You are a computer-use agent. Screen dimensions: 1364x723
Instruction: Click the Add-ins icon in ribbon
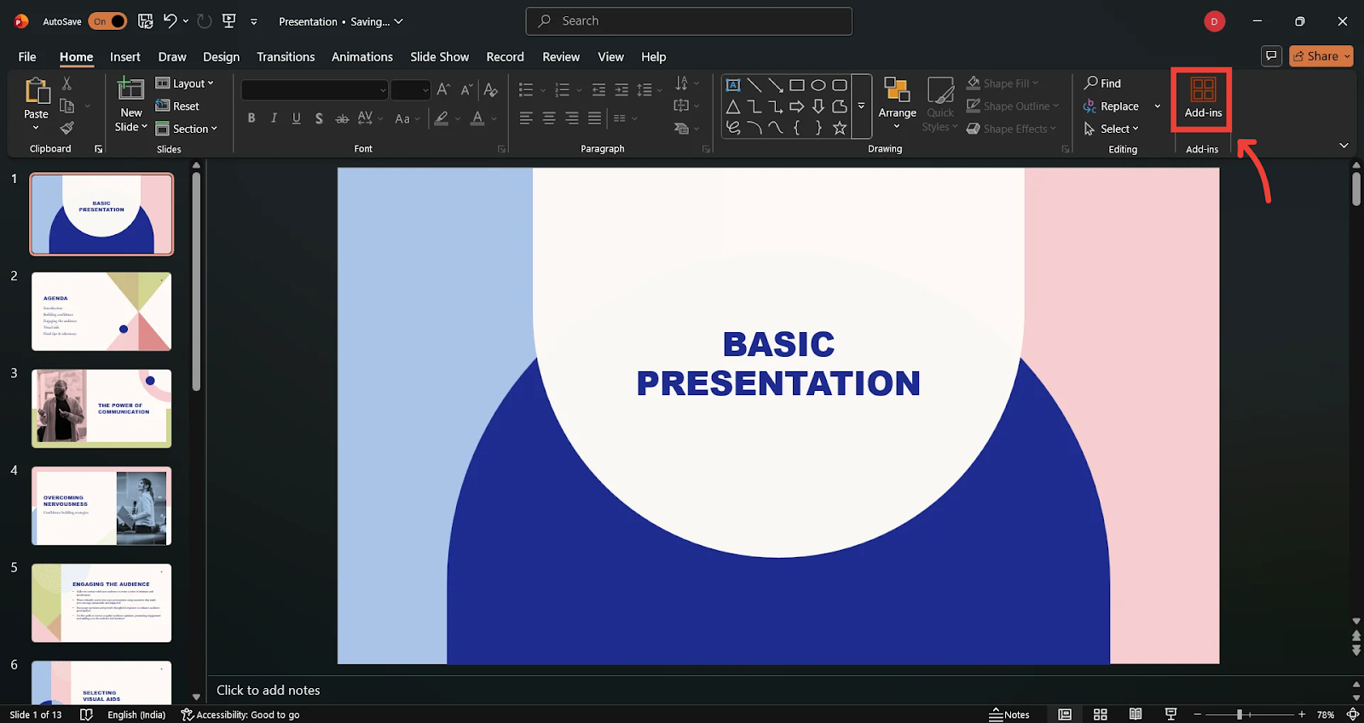1202,90
